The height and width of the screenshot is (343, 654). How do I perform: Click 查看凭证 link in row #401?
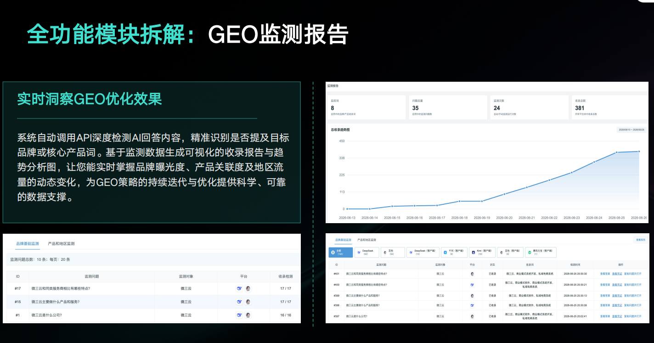point(617,274)
